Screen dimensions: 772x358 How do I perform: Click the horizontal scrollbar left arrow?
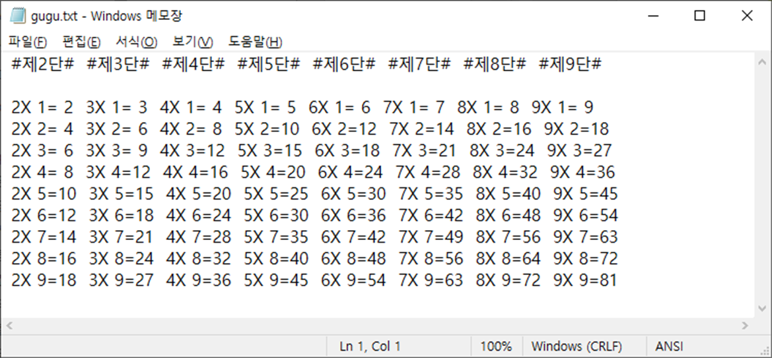tap(9, 326)
